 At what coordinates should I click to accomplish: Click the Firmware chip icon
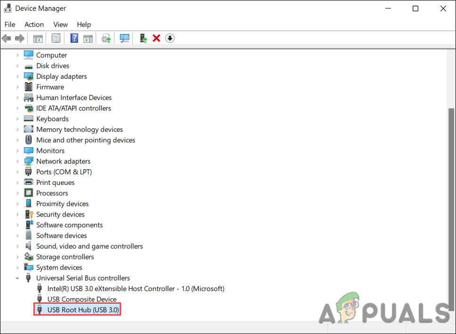tap(28, 87)
